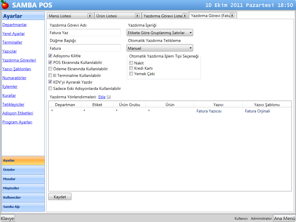
Task: Uncheck KDV'yi Ayırarak Yazdır
Action: (x=50, y=82)
